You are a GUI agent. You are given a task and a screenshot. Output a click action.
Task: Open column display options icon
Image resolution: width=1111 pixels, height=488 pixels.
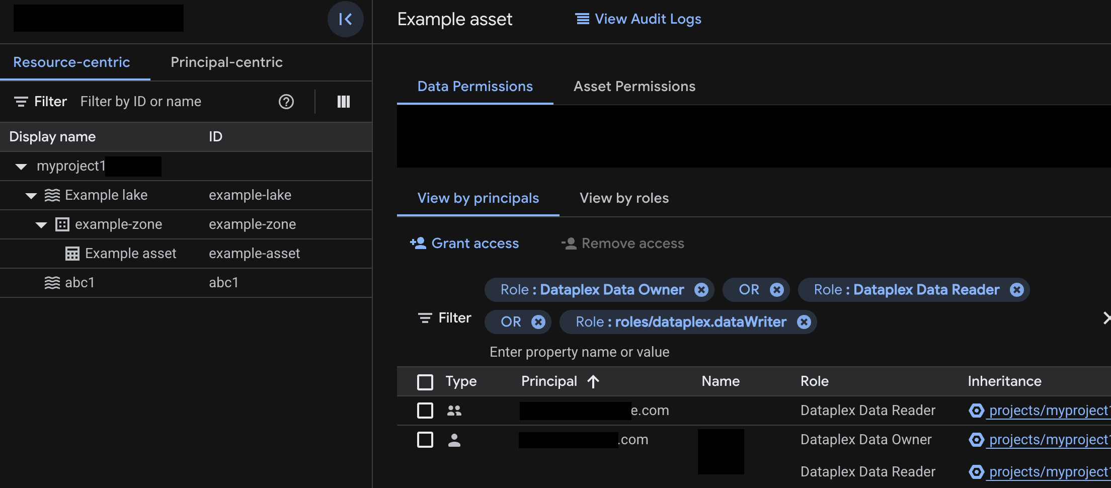click(x=344, y=101)
